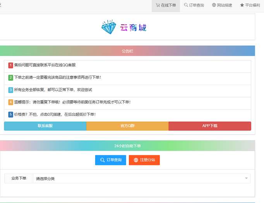Click the search icon in blue 订单查询 button
This screenshot has width=264, height=203.
102,160
